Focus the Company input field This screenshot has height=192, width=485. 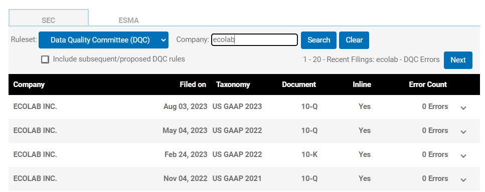254,40
